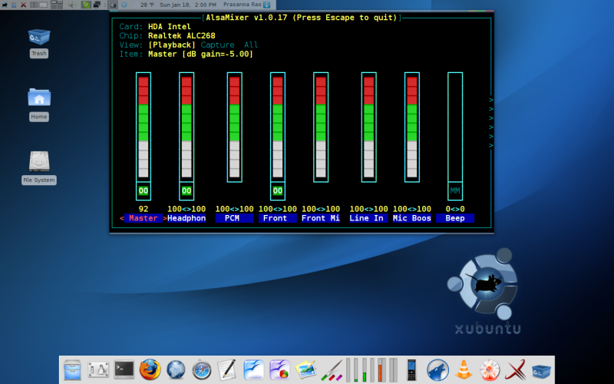Select the PCM channel label
The width and height of the screenshot is (614, 384).
(234, 218)
